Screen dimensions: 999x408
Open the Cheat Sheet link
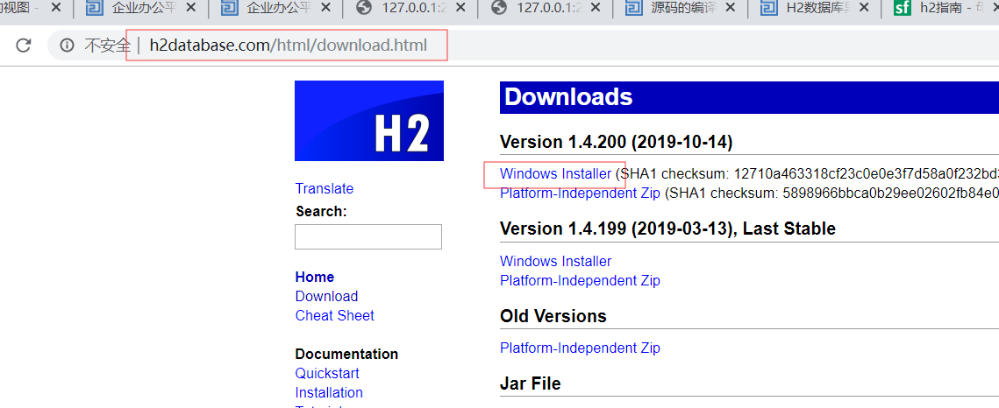334,315
